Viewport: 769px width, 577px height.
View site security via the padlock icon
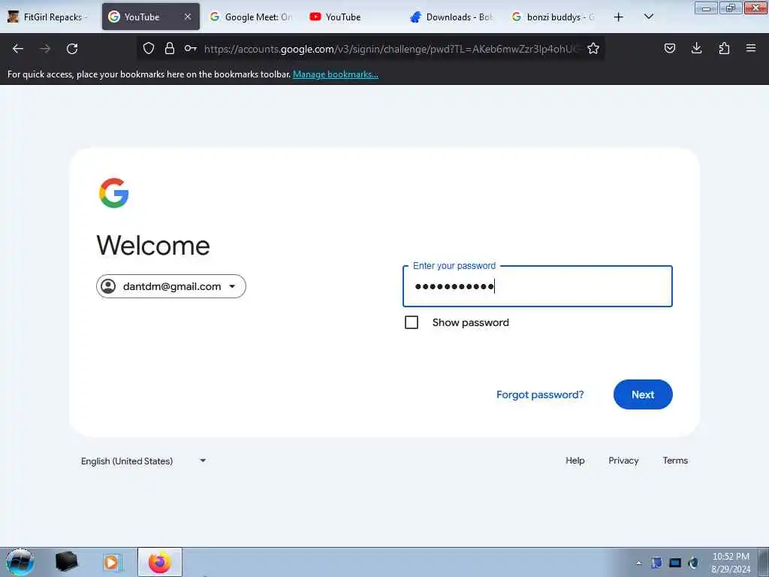170,48
